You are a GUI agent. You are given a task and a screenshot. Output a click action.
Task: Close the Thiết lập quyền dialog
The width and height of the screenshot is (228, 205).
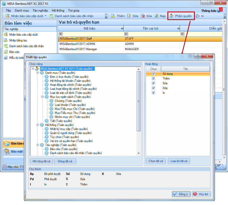(x=207, y=56)
